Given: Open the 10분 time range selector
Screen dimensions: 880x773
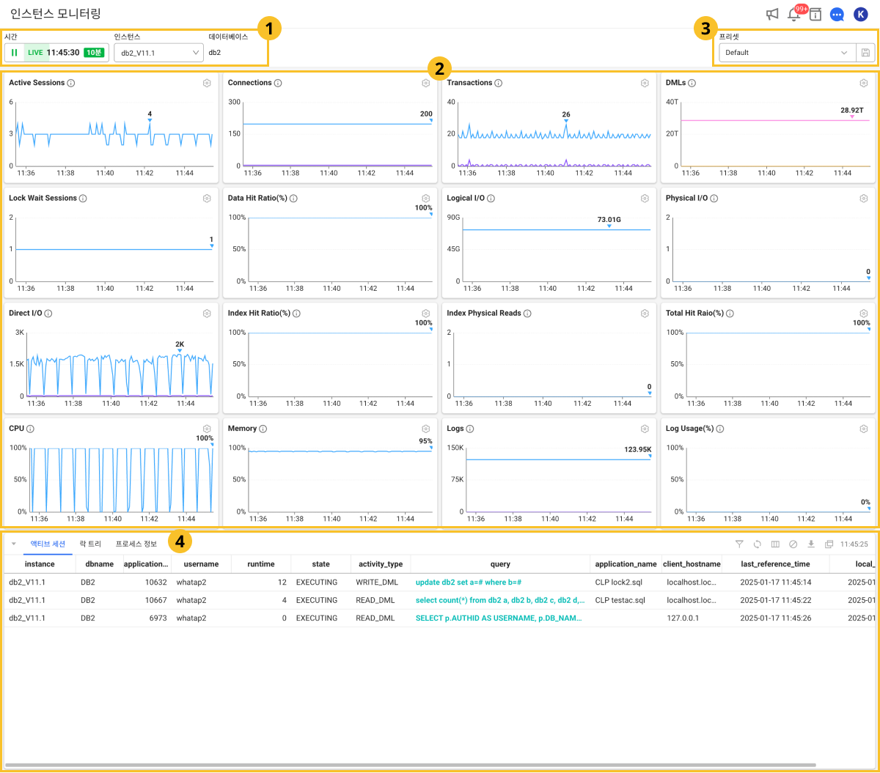Looking at the screenshot, I should (x=94, y=53).
